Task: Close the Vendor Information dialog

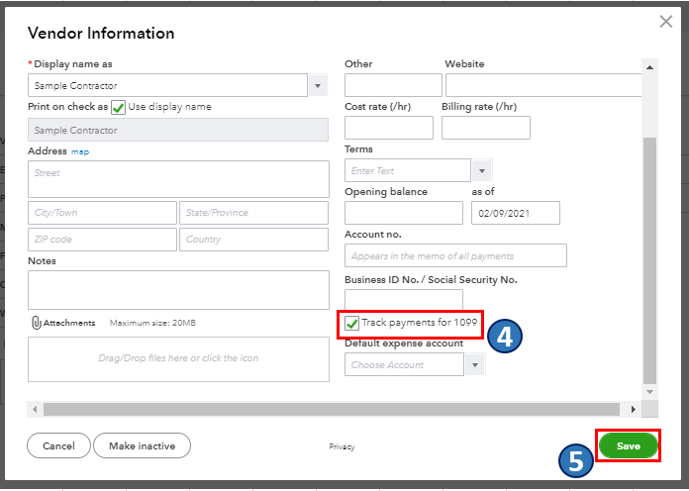Action: 665,21
